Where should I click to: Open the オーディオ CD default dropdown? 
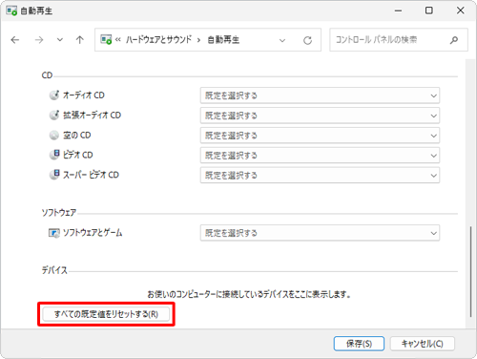(x=320, y=95)
